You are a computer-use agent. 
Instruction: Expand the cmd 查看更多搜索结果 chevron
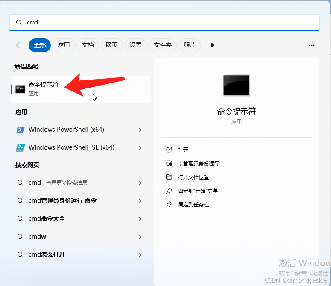(x=140, y=183)
